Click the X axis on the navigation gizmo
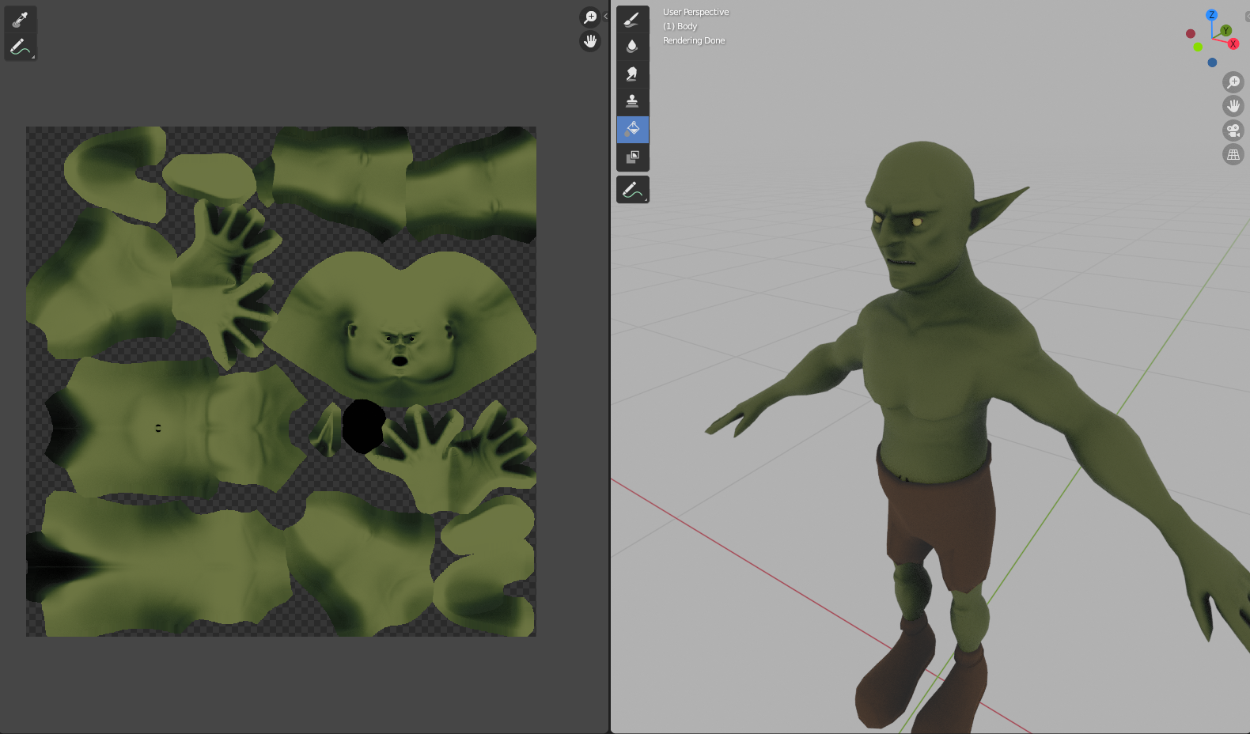Viewport: 1250px width, 734px height. (1233, 44)
